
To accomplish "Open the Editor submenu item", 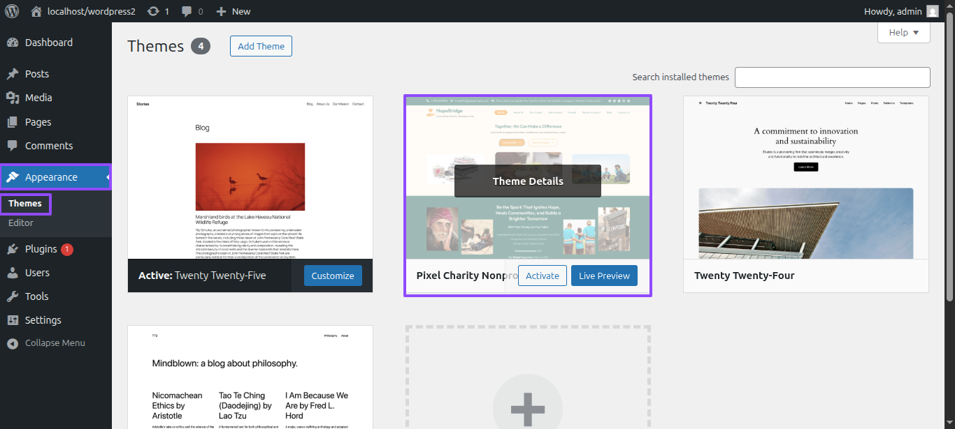I will click(21, 223).
